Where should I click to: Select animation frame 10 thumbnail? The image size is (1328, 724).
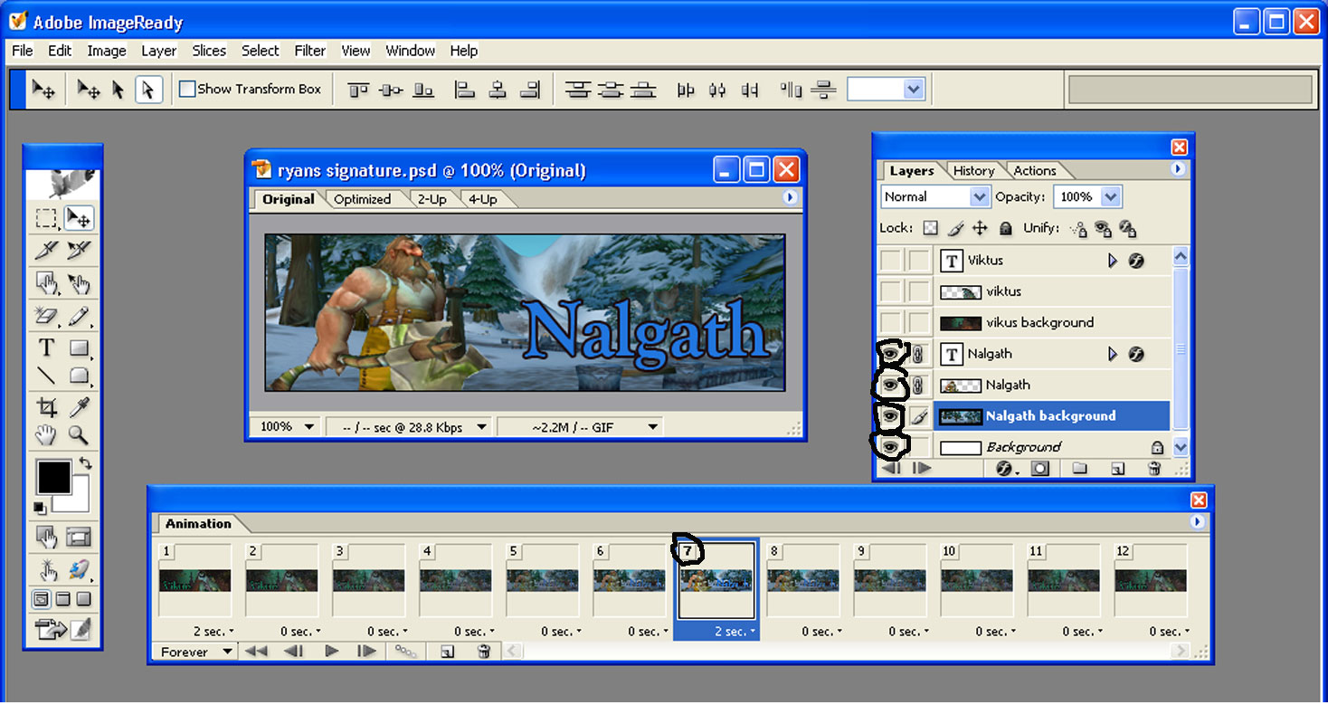976,579
